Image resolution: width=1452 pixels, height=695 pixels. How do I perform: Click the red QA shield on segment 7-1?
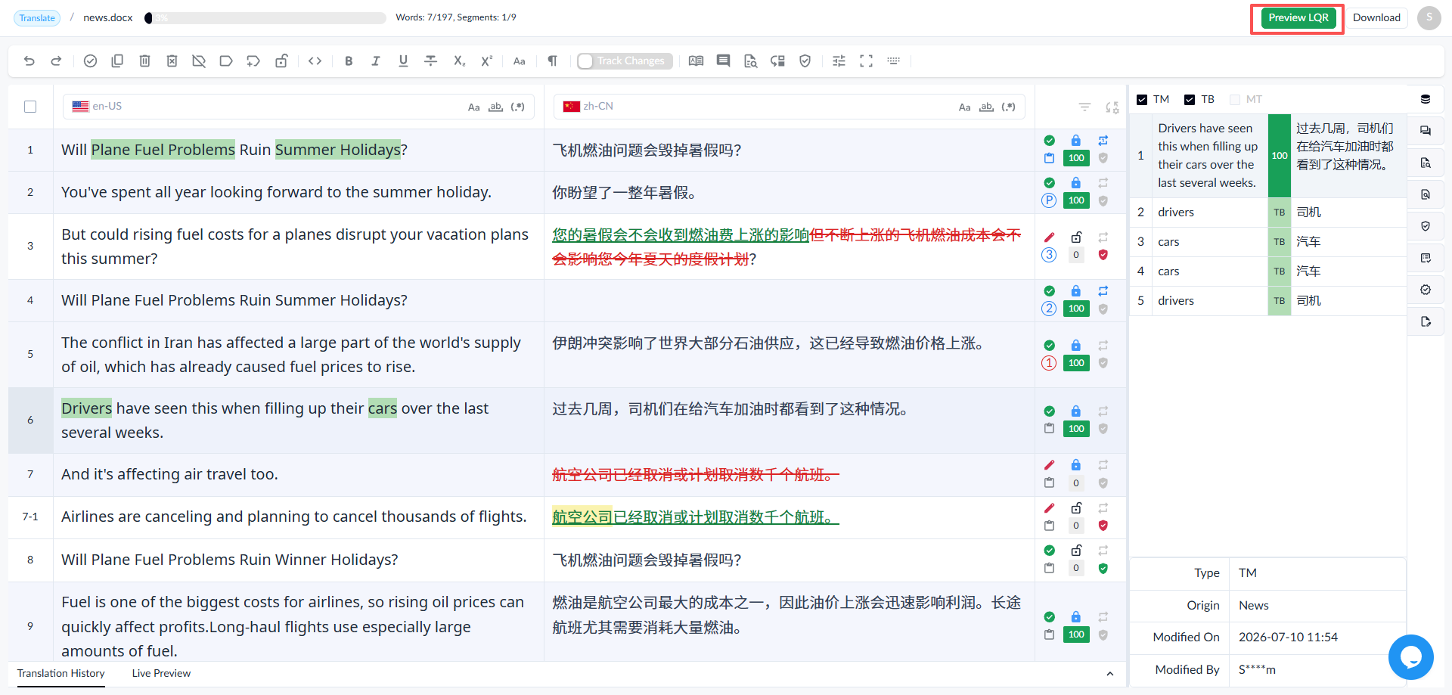click(1103, 526)
